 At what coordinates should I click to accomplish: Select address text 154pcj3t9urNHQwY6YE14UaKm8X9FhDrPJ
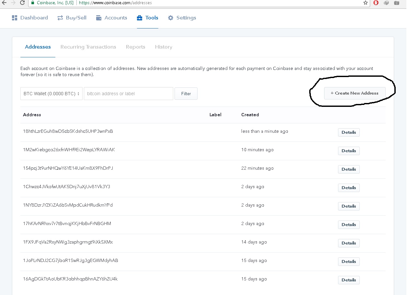point(68,168)
